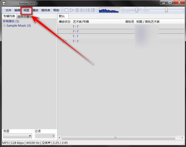186x147 pixels.
Task: Click the horizontal scrollbar right arrow
Action: point(182,138)
